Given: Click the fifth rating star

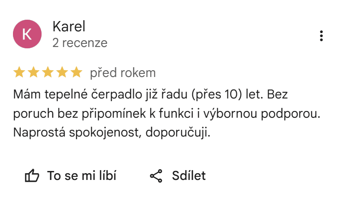Looking at the screenshot, I should click(76, 72).
